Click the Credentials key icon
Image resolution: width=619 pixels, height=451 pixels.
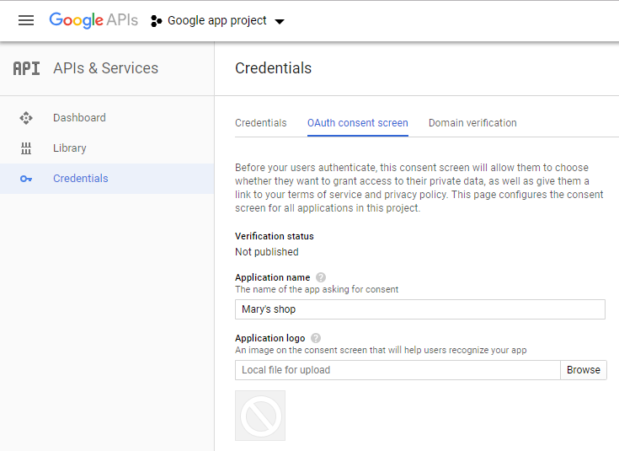coord(26,179)
